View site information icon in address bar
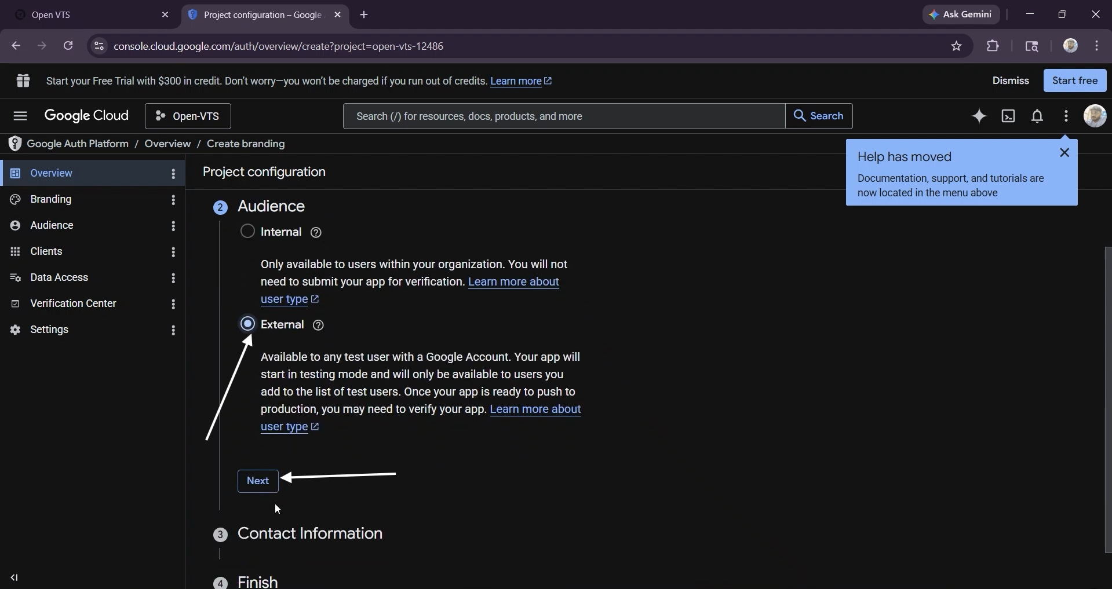 click(x=99, y=46)
